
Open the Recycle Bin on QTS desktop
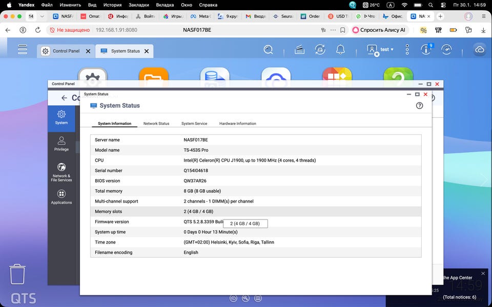[x=17, y=274]
